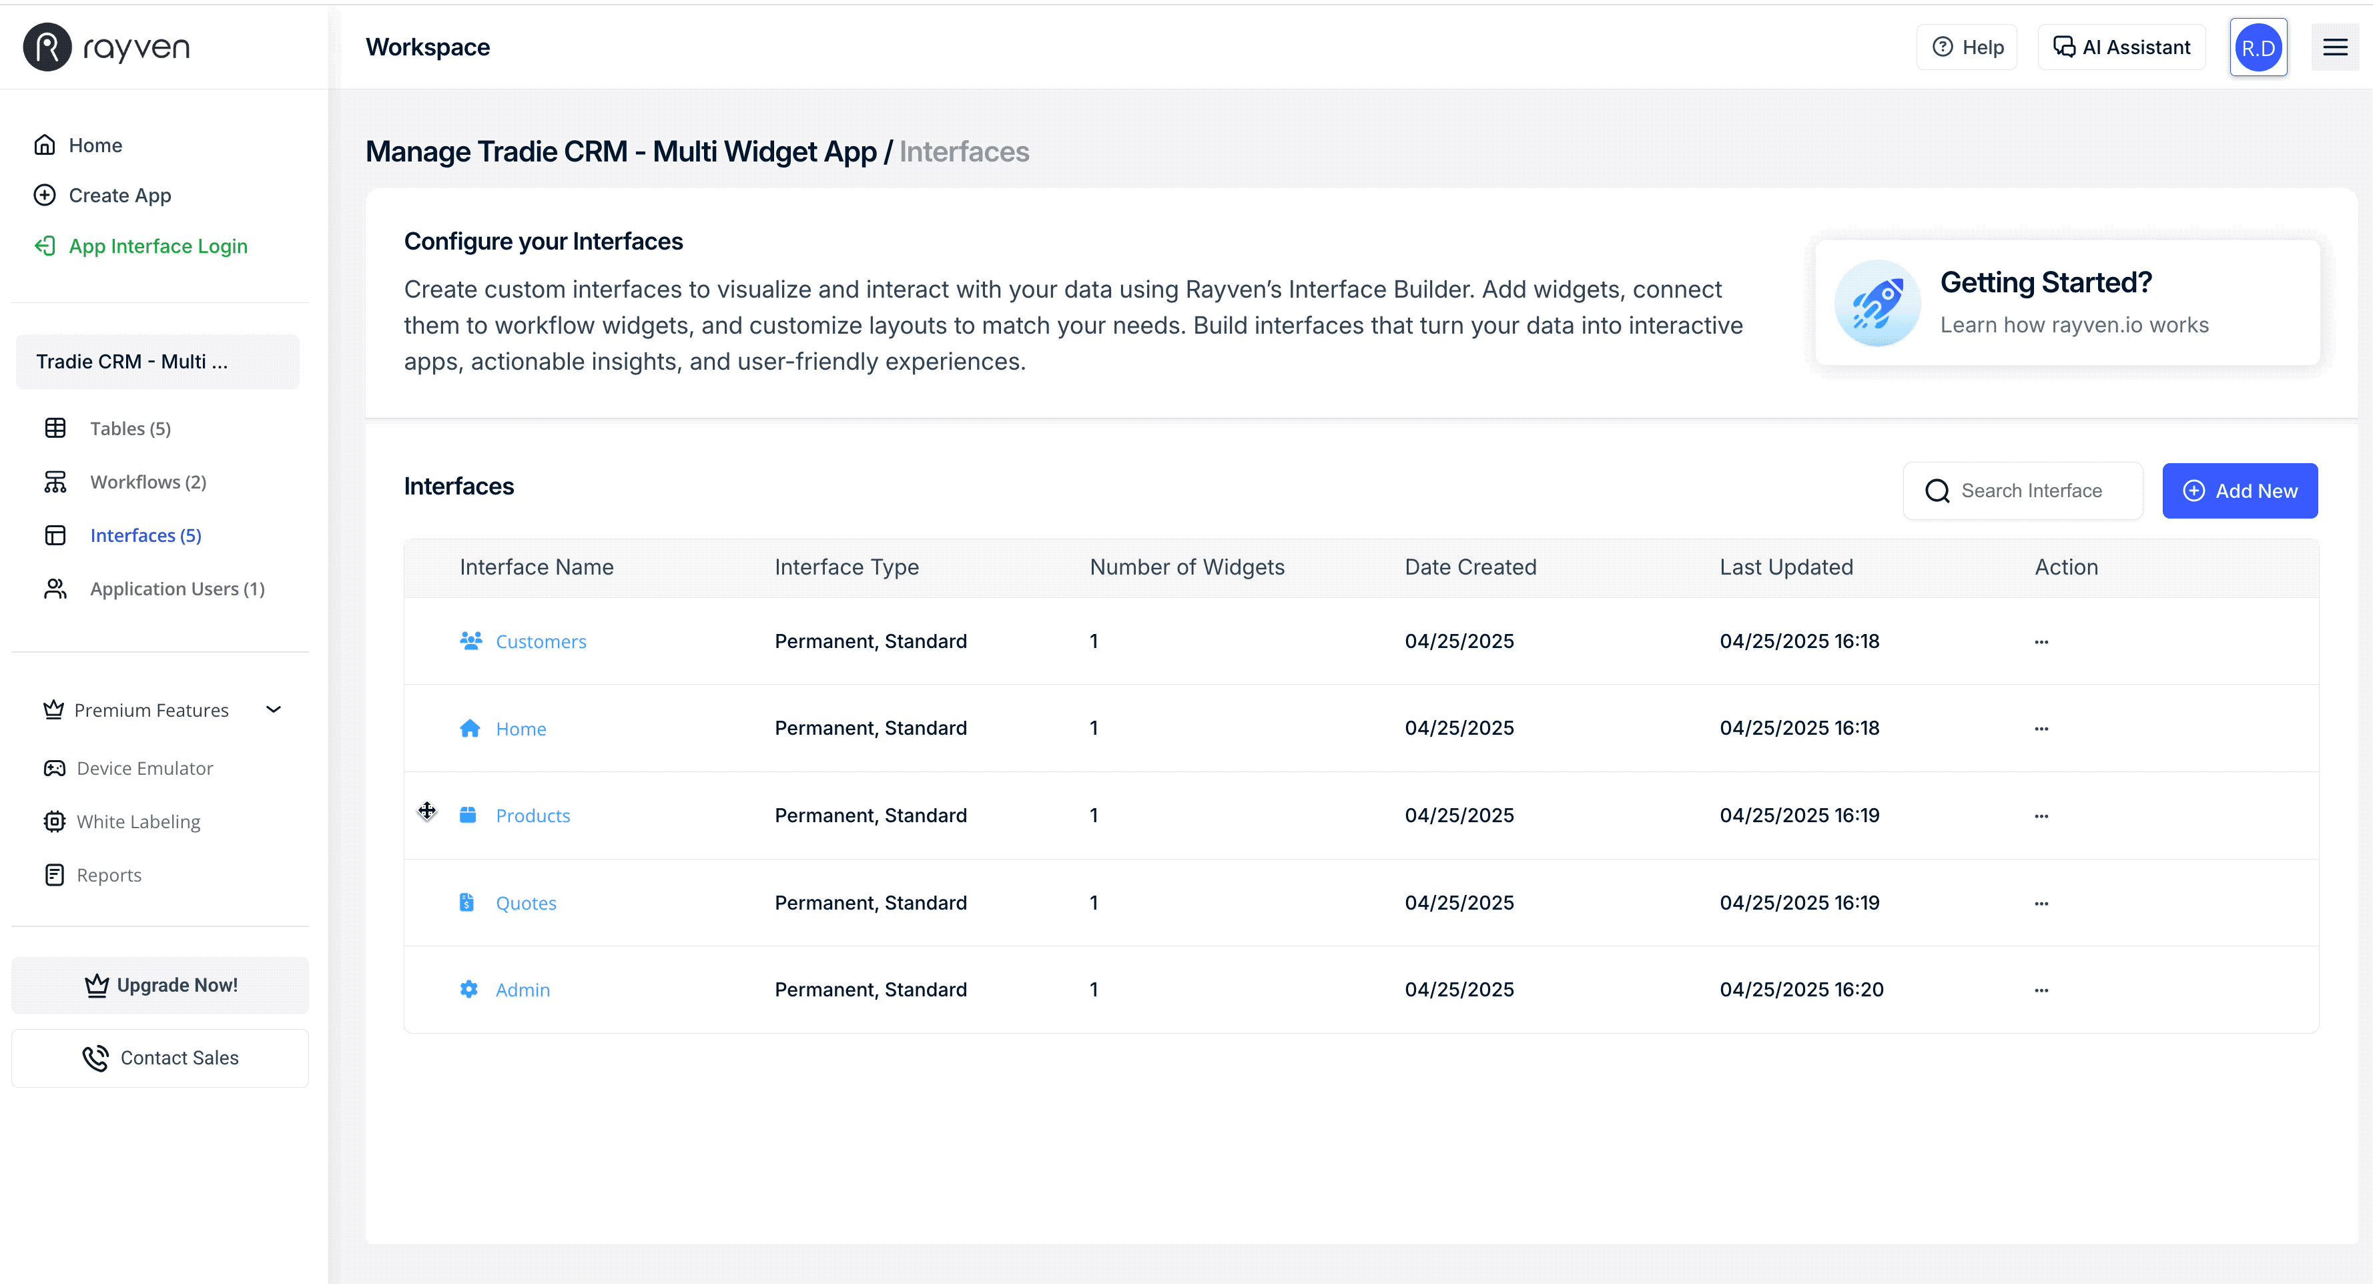
Task: Click the Add New button
Action: click(x=2240, y=490)
